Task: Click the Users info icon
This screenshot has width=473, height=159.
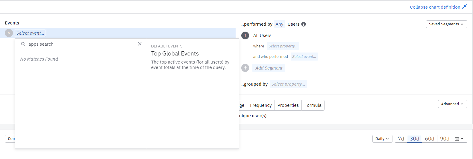Action: 304,24
